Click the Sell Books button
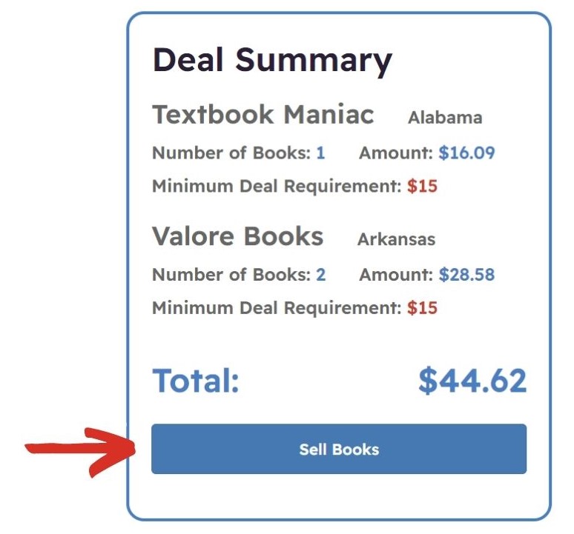The height and width of the screenshot is (534, 574). 339,449
